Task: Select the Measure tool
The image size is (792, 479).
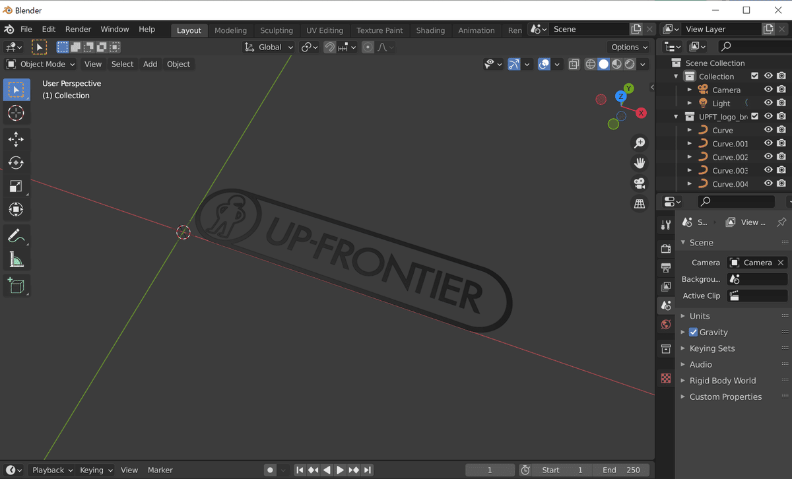Action: click(16, 260)
